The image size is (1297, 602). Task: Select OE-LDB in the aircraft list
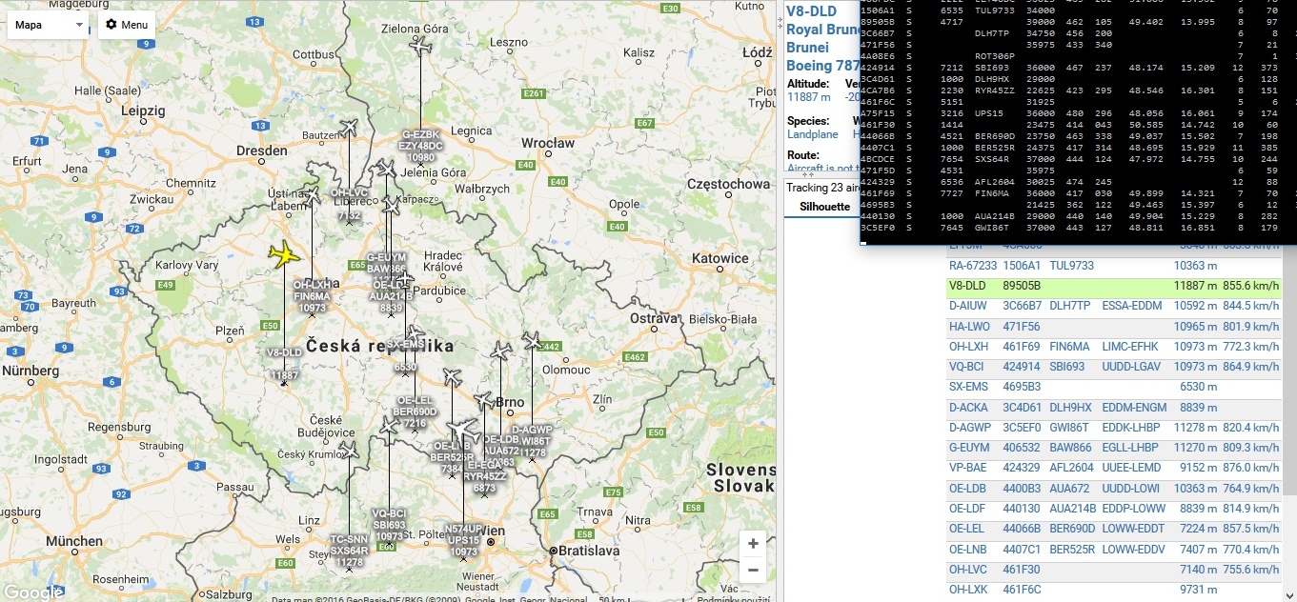tap(1113, 489)
